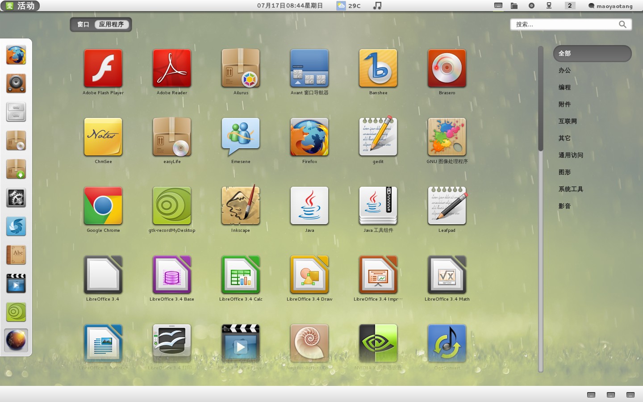Click the workspace indicator showing 2

click(569, 6)
